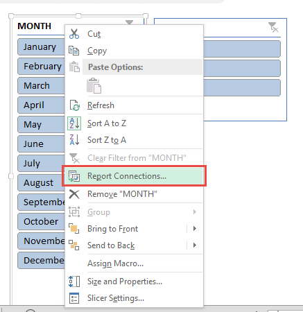Screen dimensions: 303x312
Task: Click the Sort A to Z icon
Action: pos(74,123)
